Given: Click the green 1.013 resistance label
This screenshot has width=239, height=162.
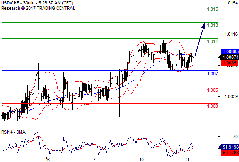Looking at the screenshot, I should tap(213, 25).
